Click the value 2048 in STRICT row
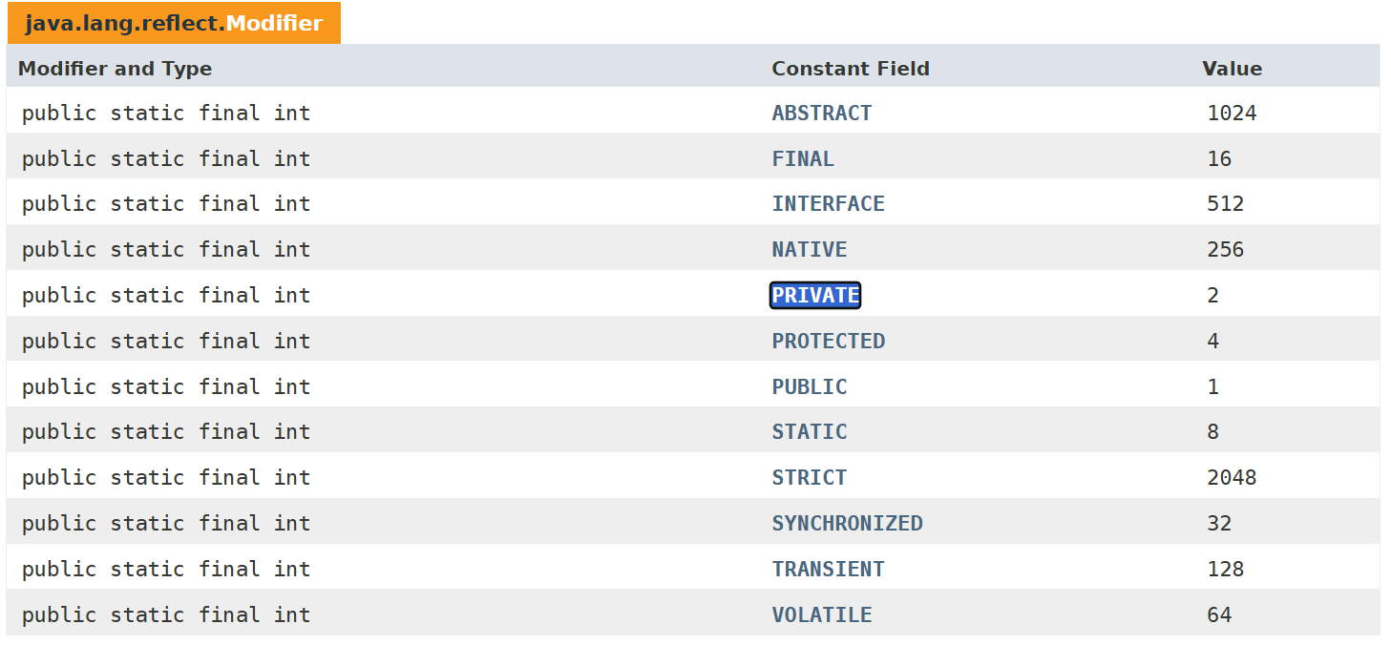This screenshot has height=645, width=1391. [1232, 477]
